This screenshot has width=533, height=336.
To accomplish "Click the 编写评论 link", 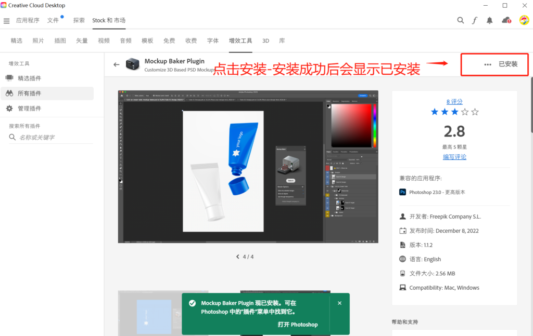I will [454, 157].
